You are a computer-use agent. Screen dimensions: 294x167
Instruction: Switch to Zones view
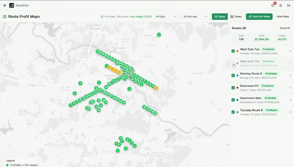point(236,17)
